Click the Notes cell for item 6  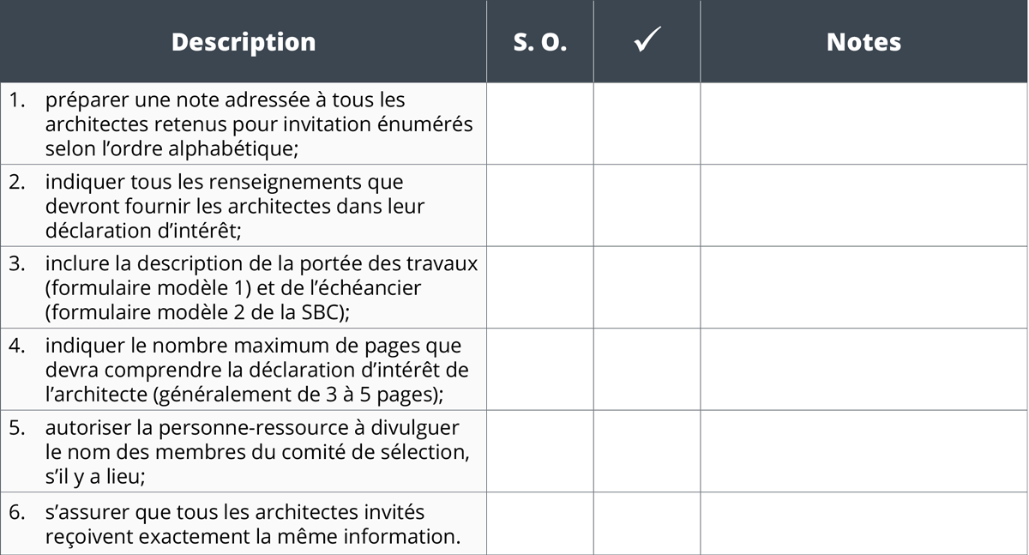click(864, 523)
